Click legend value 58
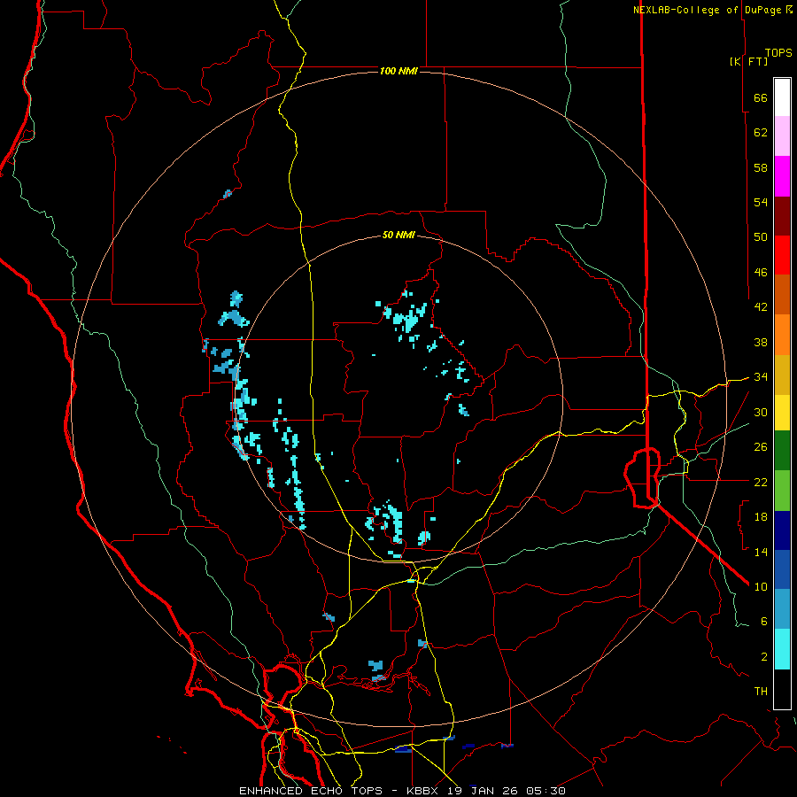797x797 pixels. (x=761, y=167)
